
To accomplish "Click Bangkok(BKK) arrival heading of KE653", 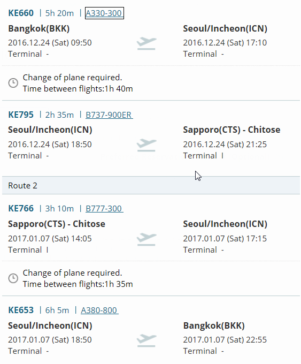I will point(214,325).
